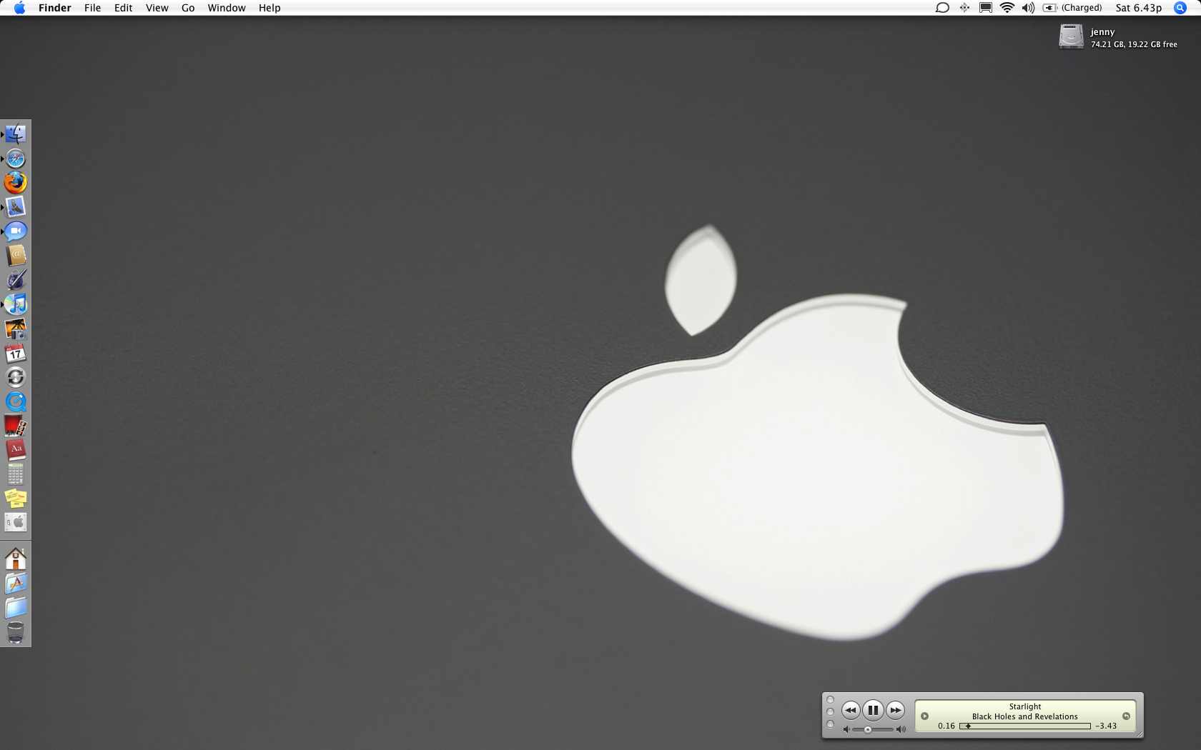The height and width of the screenshot is (750, 1201).
Task: Open Finder from the Dock
Action: click(16, 134)
